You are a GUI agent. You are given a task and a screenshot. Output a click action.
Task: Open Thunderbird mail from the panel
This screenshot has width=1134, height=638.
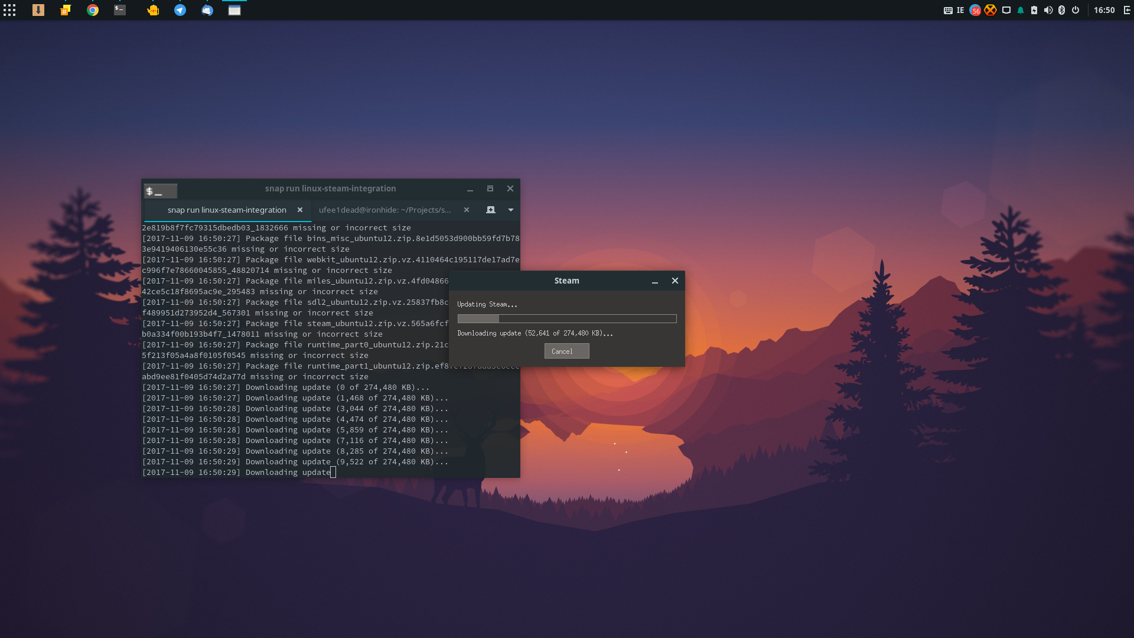[207, 10]
